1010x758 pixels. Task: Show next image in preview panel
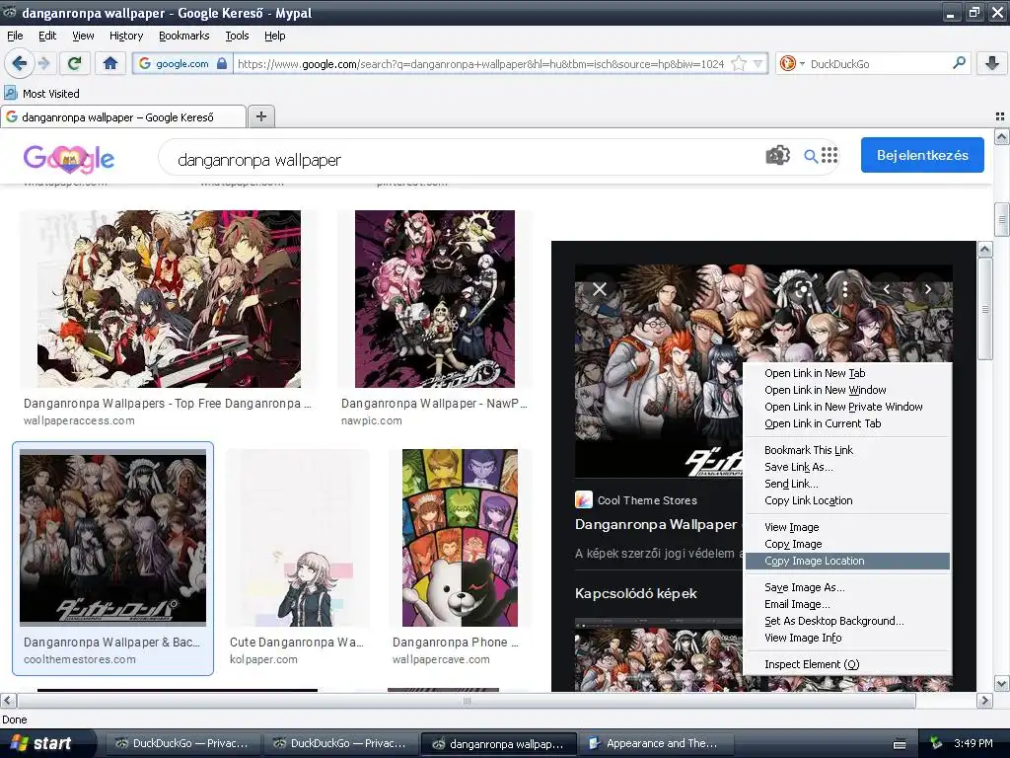(x=928, y=289)
